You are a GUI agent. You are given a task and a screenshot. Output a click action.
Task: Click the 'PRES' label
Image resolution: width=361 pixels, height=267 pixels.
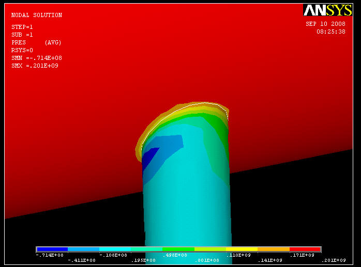[19, 42]
